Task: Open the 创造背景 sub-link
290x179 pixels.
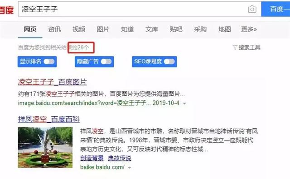Action: pos(92,158)
